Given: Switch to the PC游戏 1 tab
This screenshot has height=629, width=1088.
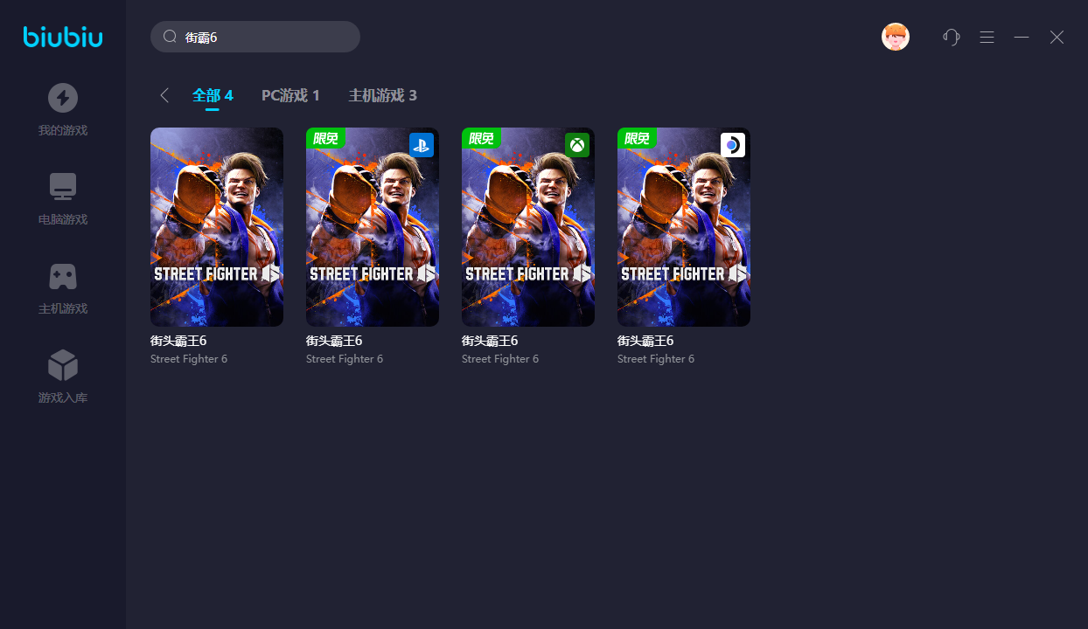Looking at the screenshot, I should pos(290,95).
